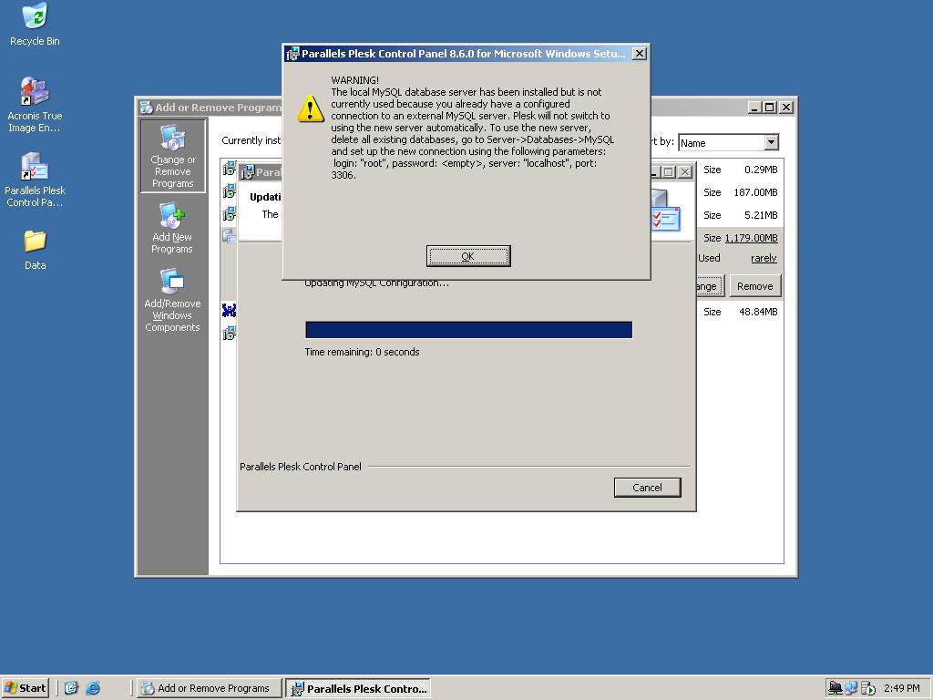Click the rarely used frequency link
This screenshot has height=700, width=933.
pyautogui.click(x=764, y=258)
